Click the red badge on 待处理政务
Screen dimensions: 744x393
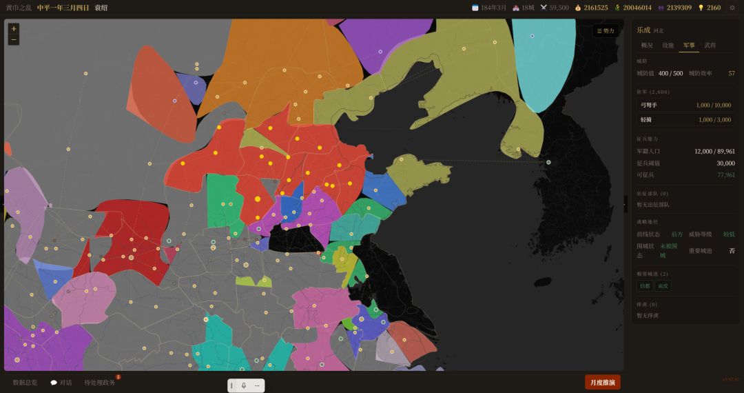tap(118, 377)
